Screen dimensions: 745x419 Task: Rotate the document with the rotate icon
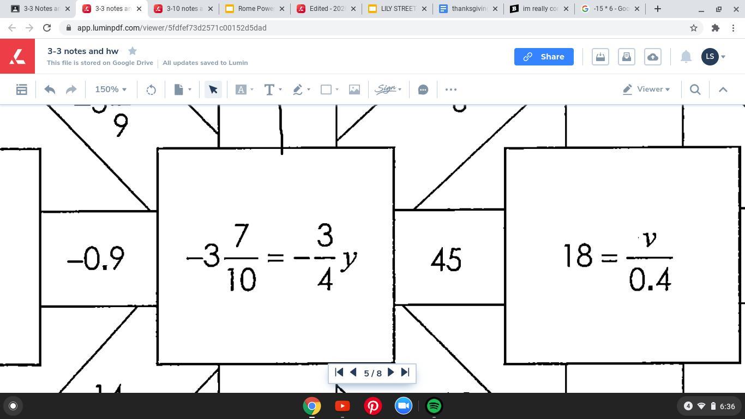point(151,89)
